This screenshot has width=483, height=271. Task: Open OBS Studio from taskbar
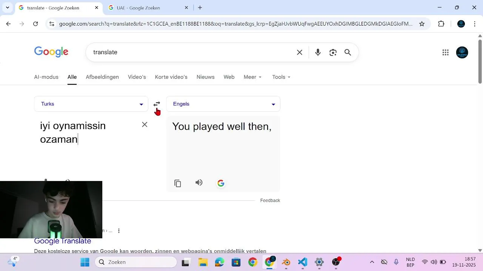coord(336,262)
